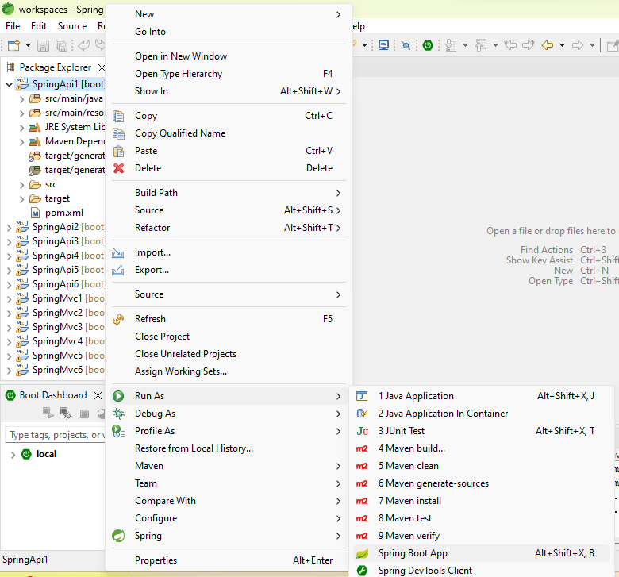Expand the SpringMvc1 project
Viewport: 619px width, 577px height.
point(9,298)
